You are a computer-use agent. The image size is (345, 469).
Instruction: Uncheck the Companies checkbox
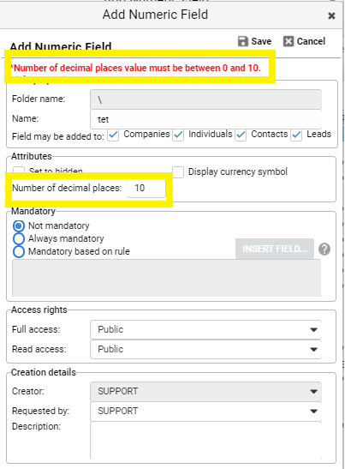[113, 135]
